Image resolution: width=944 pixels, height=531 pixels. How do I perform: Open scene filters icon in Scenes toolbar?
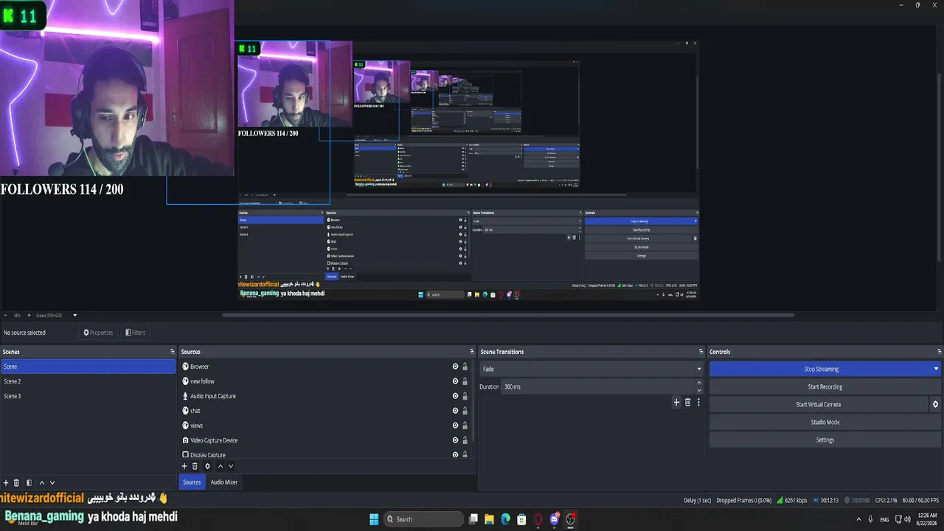coord(29,483)
